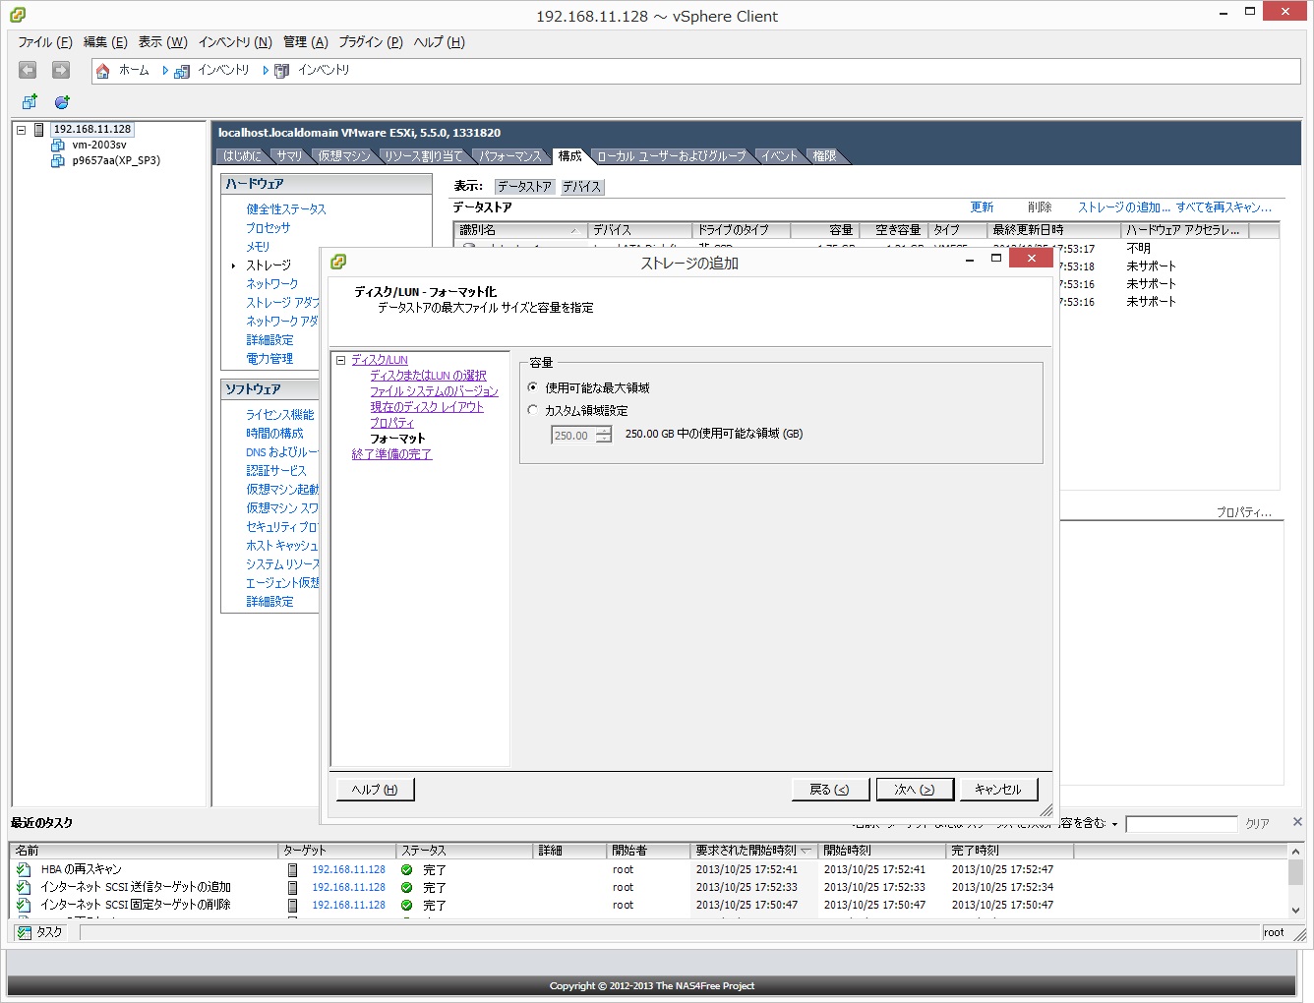Click the green completed check in HBA の再スキャン row

tap(407, 869)
